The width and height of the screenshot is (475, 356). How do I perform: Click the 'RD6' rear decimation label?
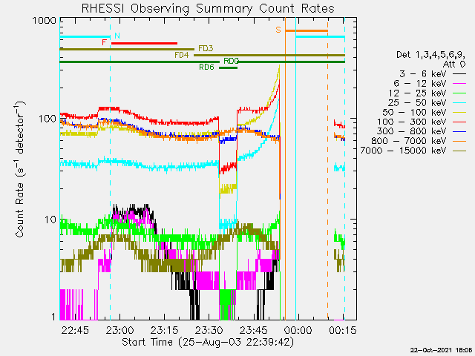[x=206, y=67]
